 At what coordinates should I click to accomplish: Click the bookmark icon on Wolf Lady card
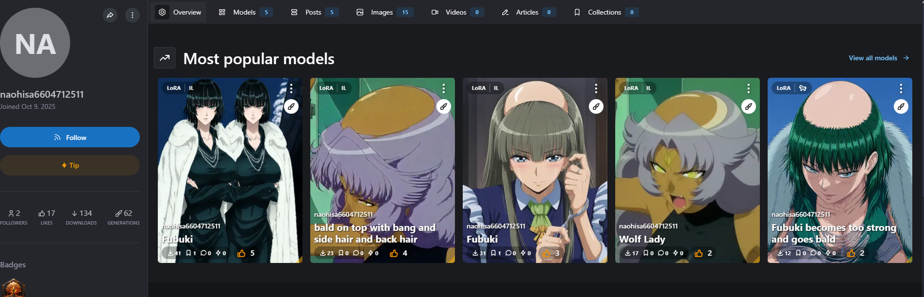pyautogui.click(x=646, y=253)
